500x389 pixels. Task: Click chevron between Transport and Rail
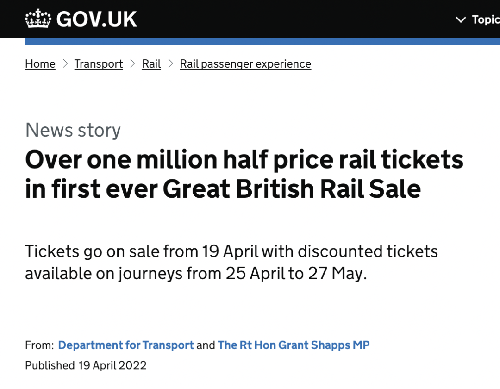click(x=133, y=63)
